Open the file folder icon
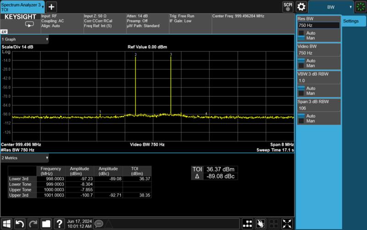The width and height of the screenshot is (367, 230). [x=46, y=224]
